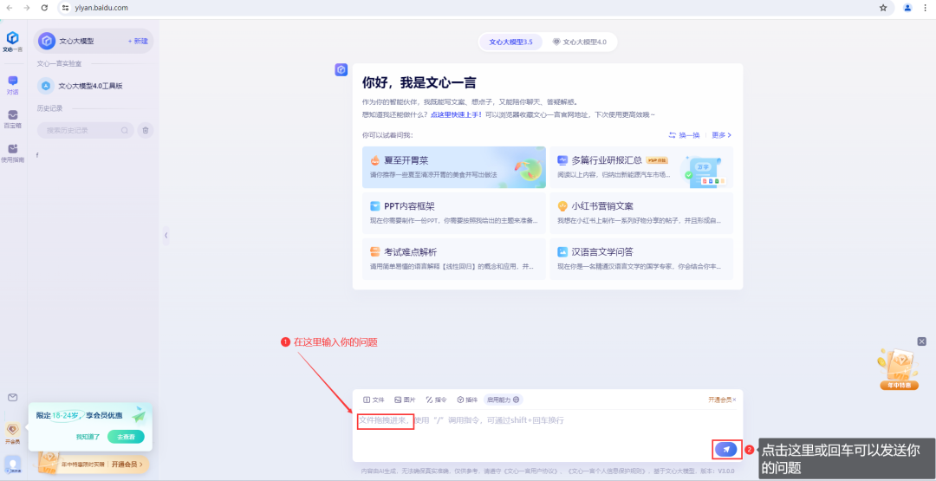936x481 pixels.
Task: Select the 汉语言文学问答 suggestion card
Action: [641, 259]
